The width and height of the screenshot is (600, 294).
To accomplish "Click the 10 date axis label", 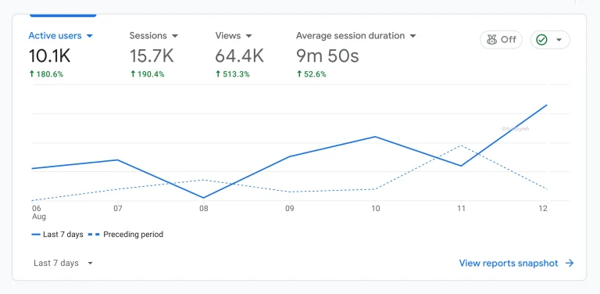I will tap(375, 209).
